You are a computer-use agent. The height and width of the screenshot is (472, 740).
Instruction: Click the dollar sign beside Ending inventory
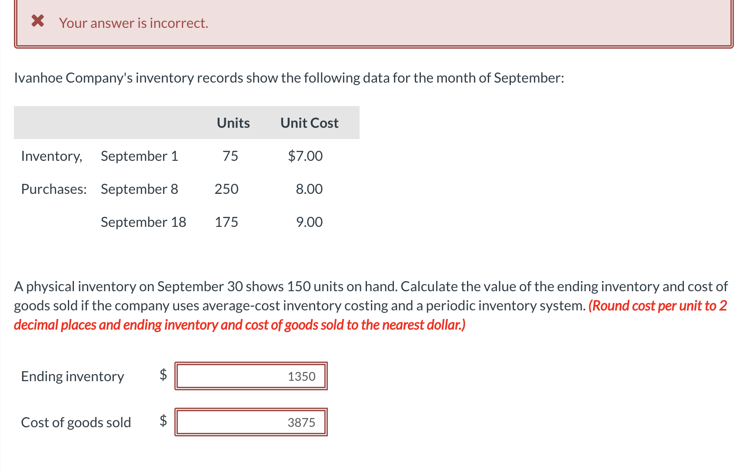162,376
